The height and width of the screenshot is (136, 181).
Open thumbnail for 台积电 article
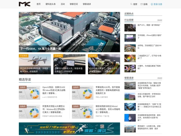(130, 48)
